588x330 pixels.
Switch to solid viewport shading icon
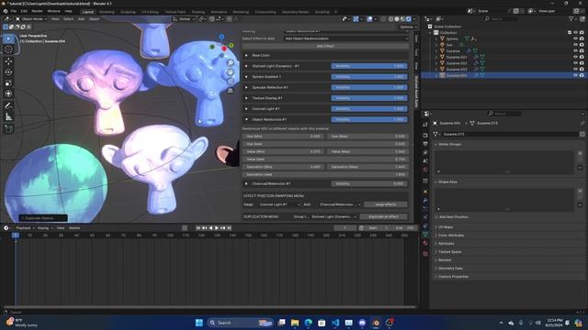pos(397,18)
